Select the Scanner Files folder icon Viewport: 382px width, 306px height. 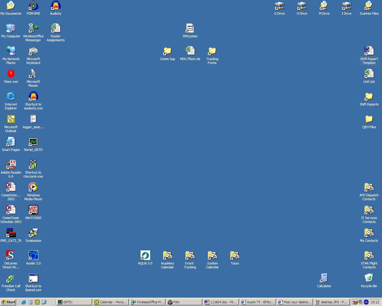(369, 8)
